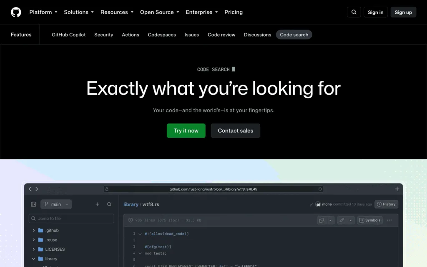Select the Code review features tab
Screen dimensions: 427x267
point(221,35)
